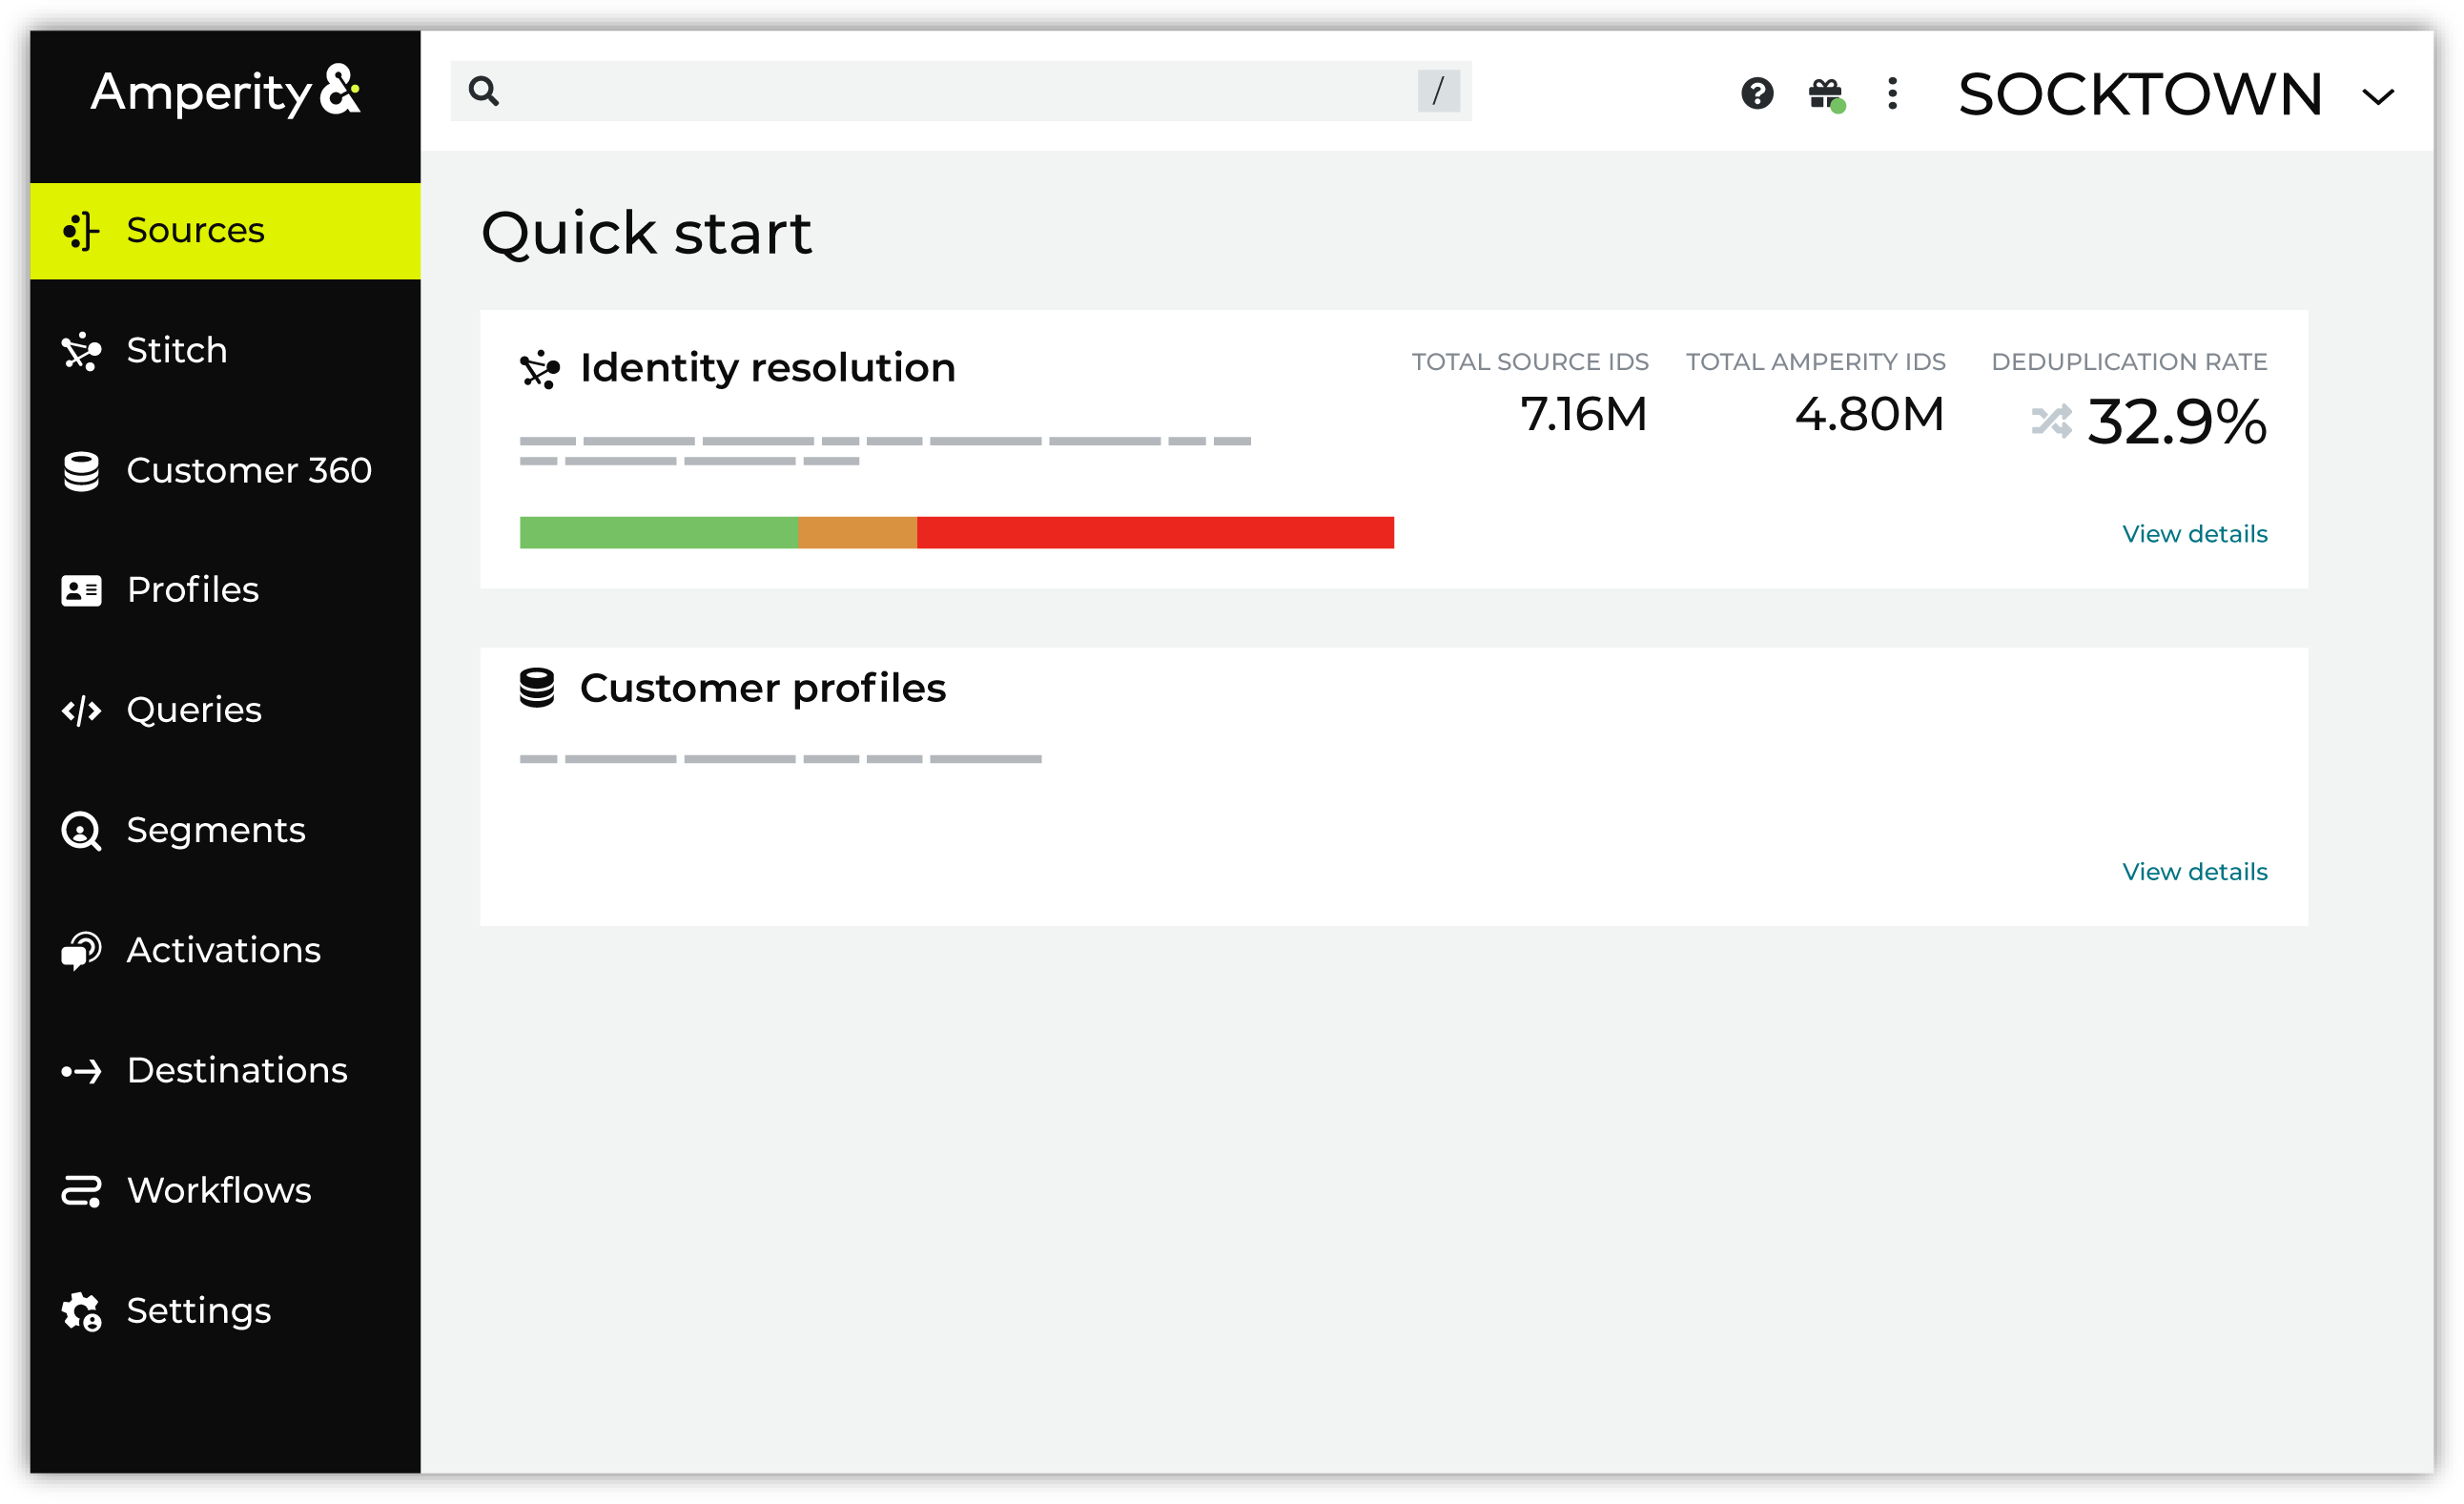This screenshot has height=1504, width=2464.
Task: Click the search magnifier icon
Action: 484,91
